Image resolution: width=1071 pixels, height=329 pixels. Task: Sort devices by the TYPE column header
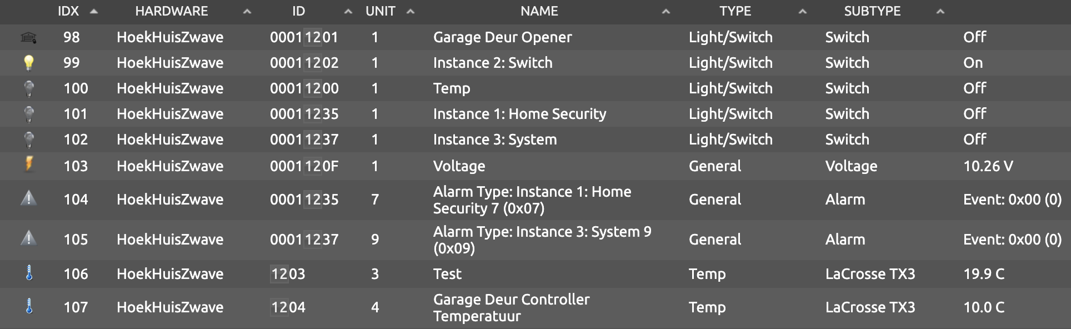point(735,11)
